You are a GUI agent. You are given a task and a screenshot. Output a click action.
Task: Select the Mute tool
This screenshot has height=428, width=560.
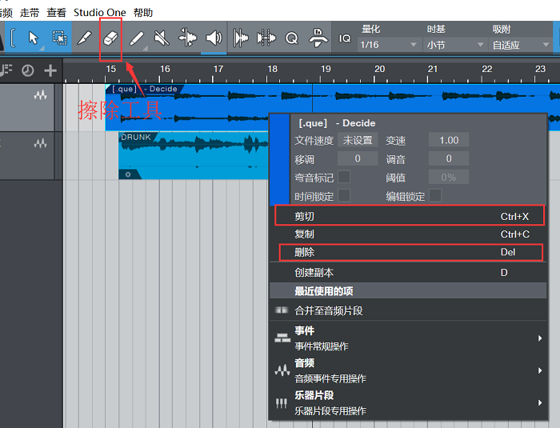point(162,38)
